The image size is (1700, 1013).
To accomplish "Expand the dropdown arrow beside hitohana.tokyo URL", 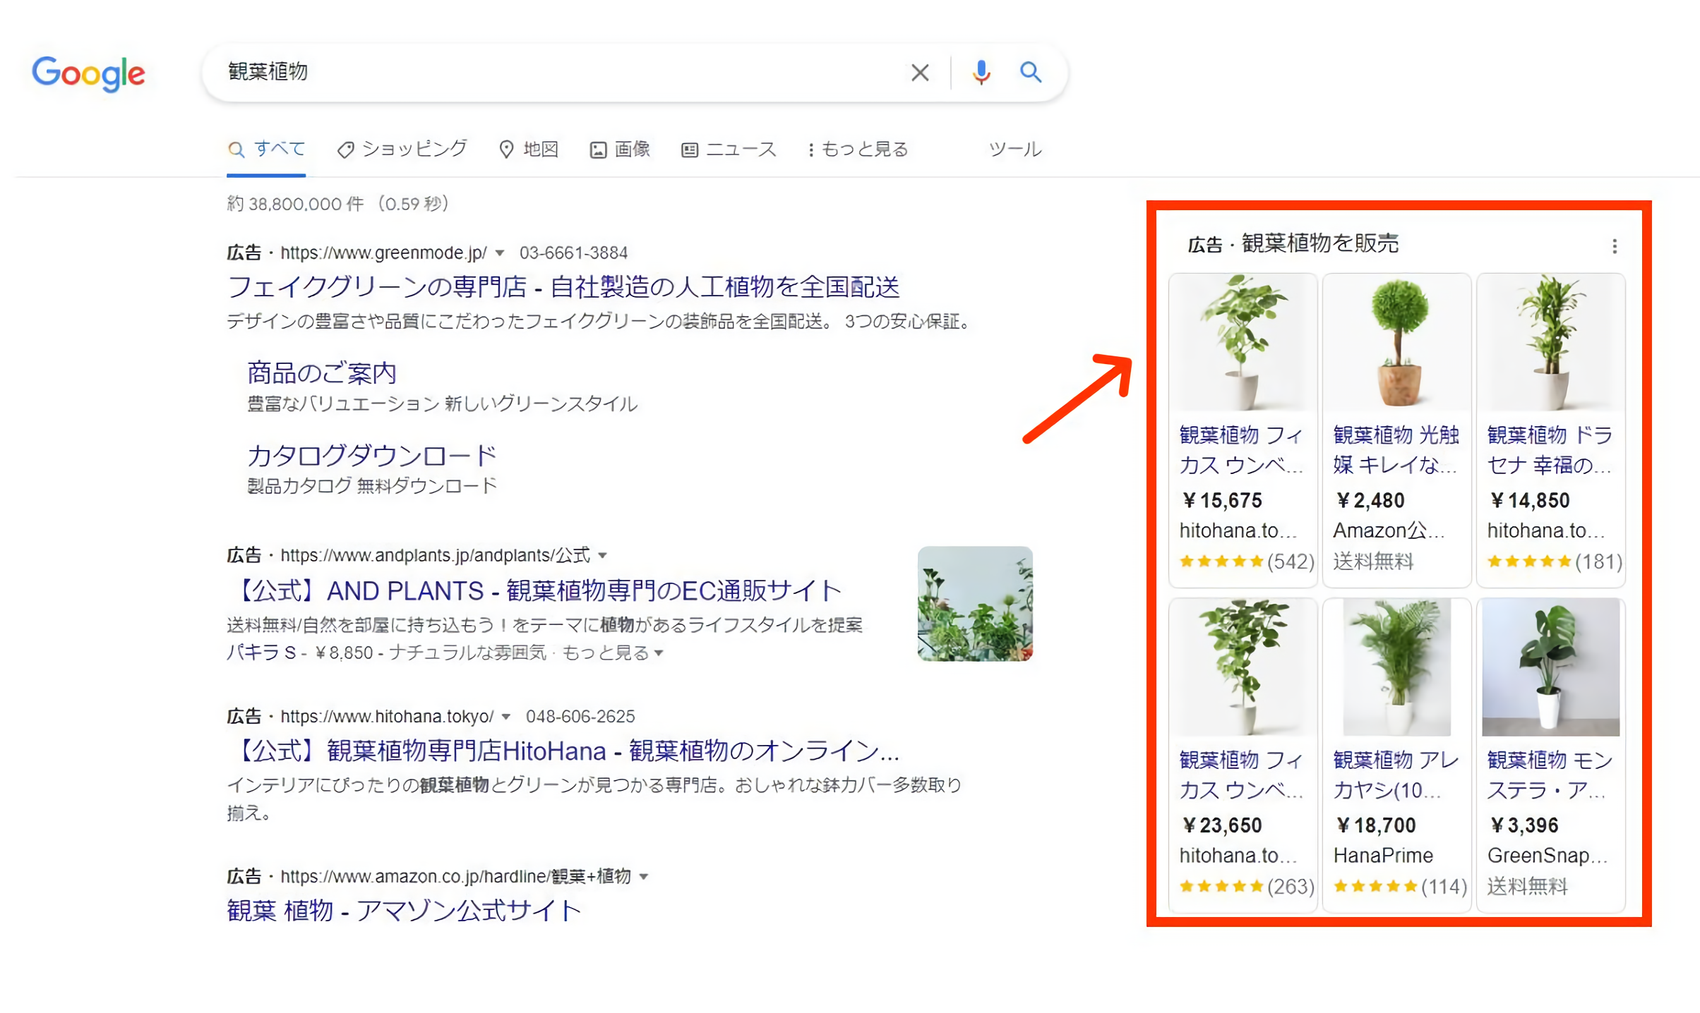I will pyautogui.click(x=505, y=716).
